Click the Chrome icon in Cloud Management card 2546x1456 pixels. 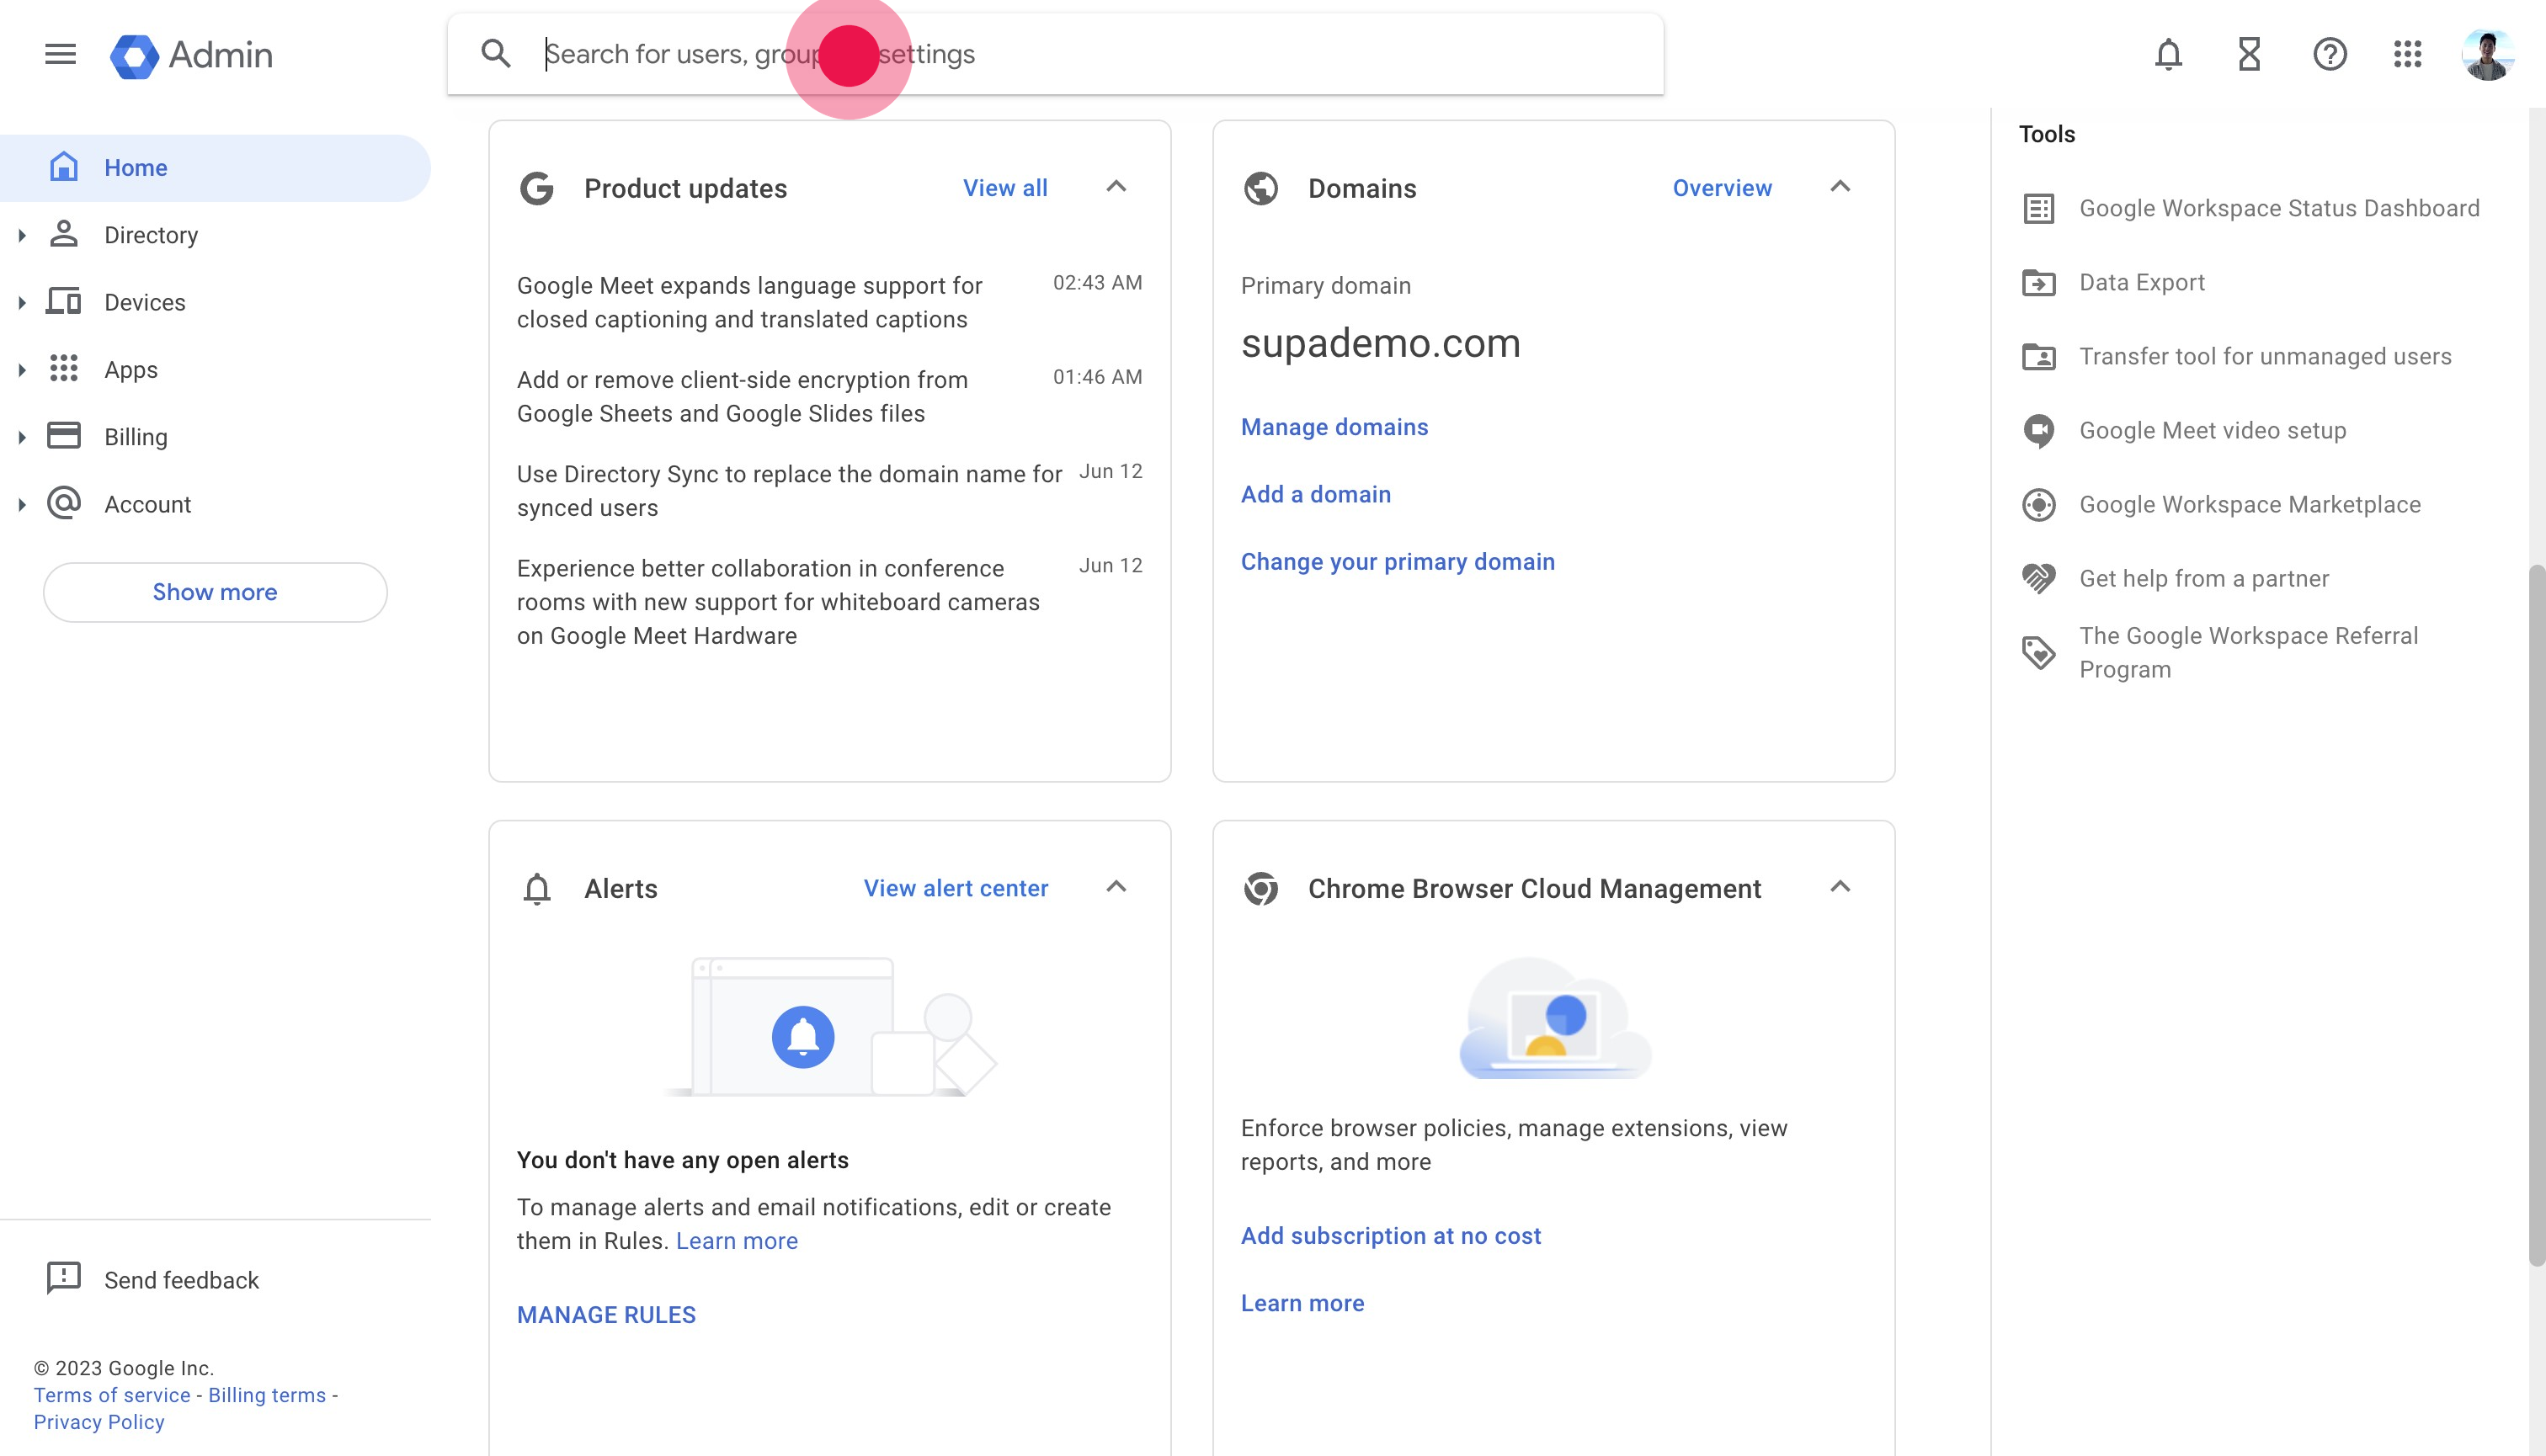tap(1261, 888)
